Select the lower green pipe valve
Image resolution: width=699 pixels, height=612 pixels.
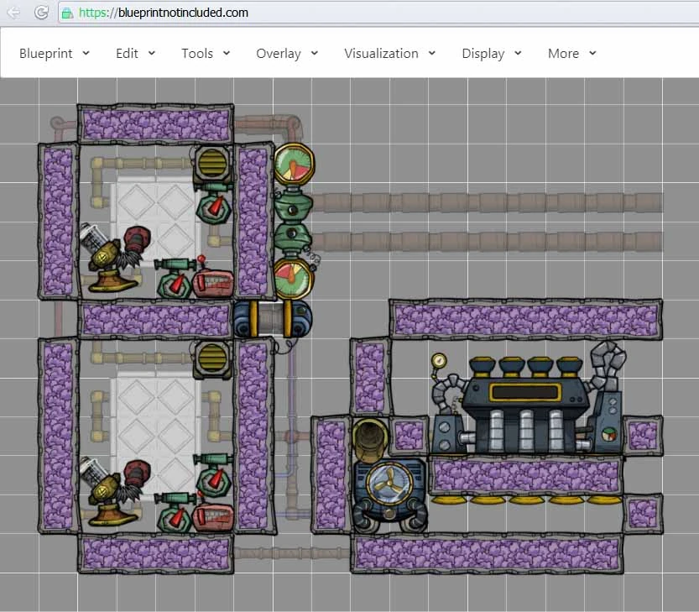tap(291, 238)
